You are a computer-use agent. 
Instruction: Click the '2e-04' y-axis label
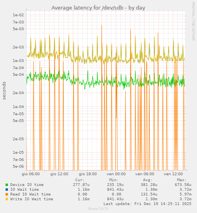coord(18,93)
